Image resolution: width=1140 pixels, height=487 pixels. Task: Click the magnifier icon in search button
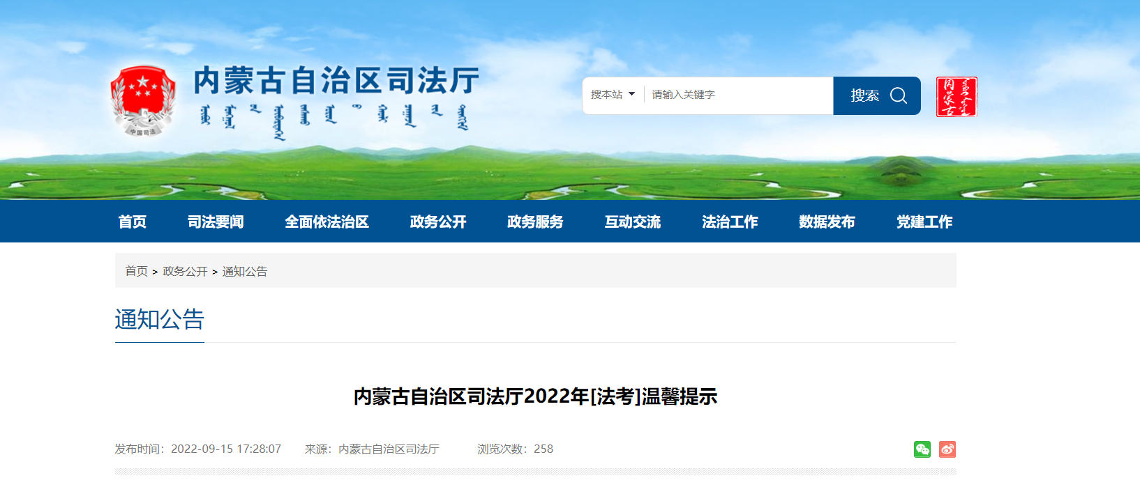click(899, 95)
